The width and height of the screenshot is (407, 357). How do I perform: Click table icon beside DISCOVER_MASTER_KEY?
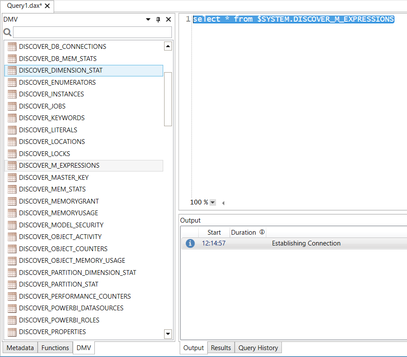point(12,178)
